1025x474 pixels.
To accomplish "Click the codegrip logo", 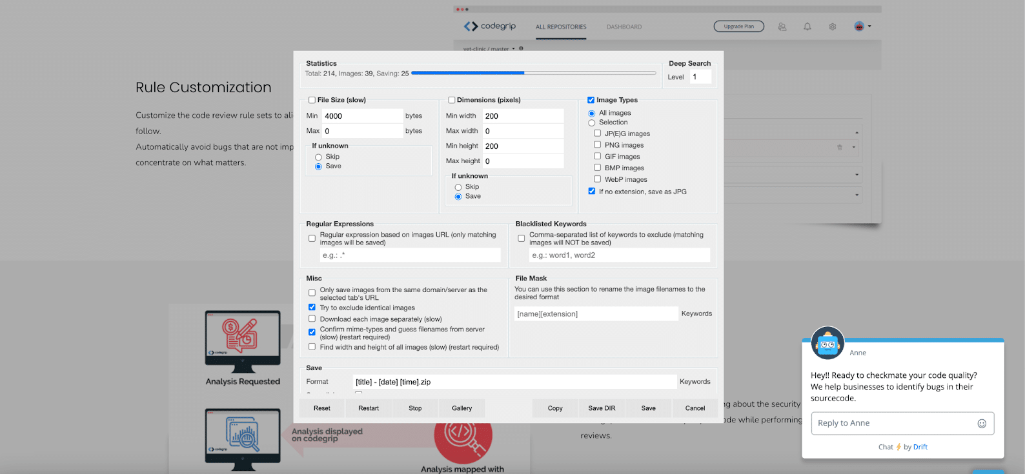I will tap(490, 26).
